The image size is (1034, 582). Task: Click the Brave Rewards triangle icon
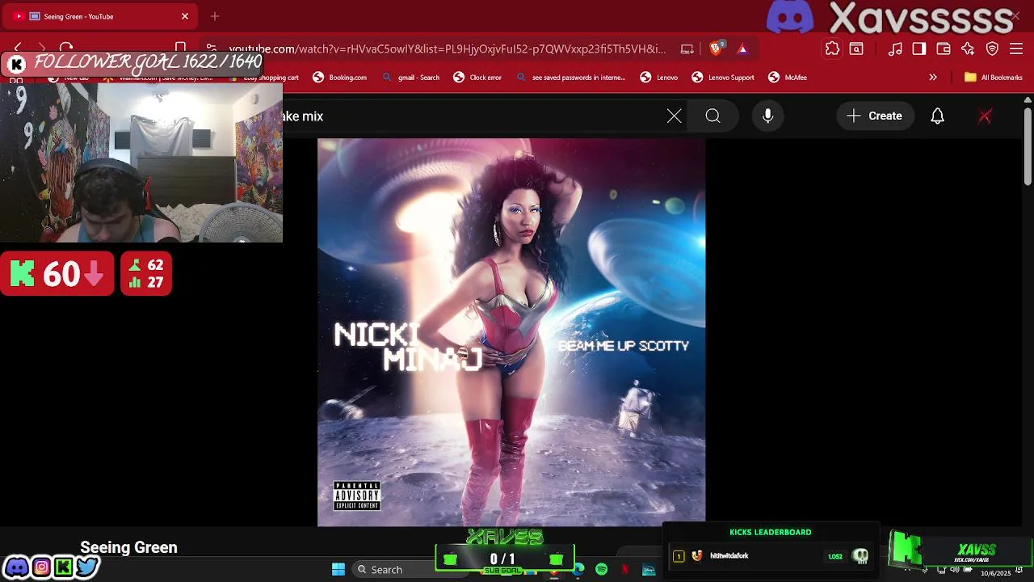[742, 48]
